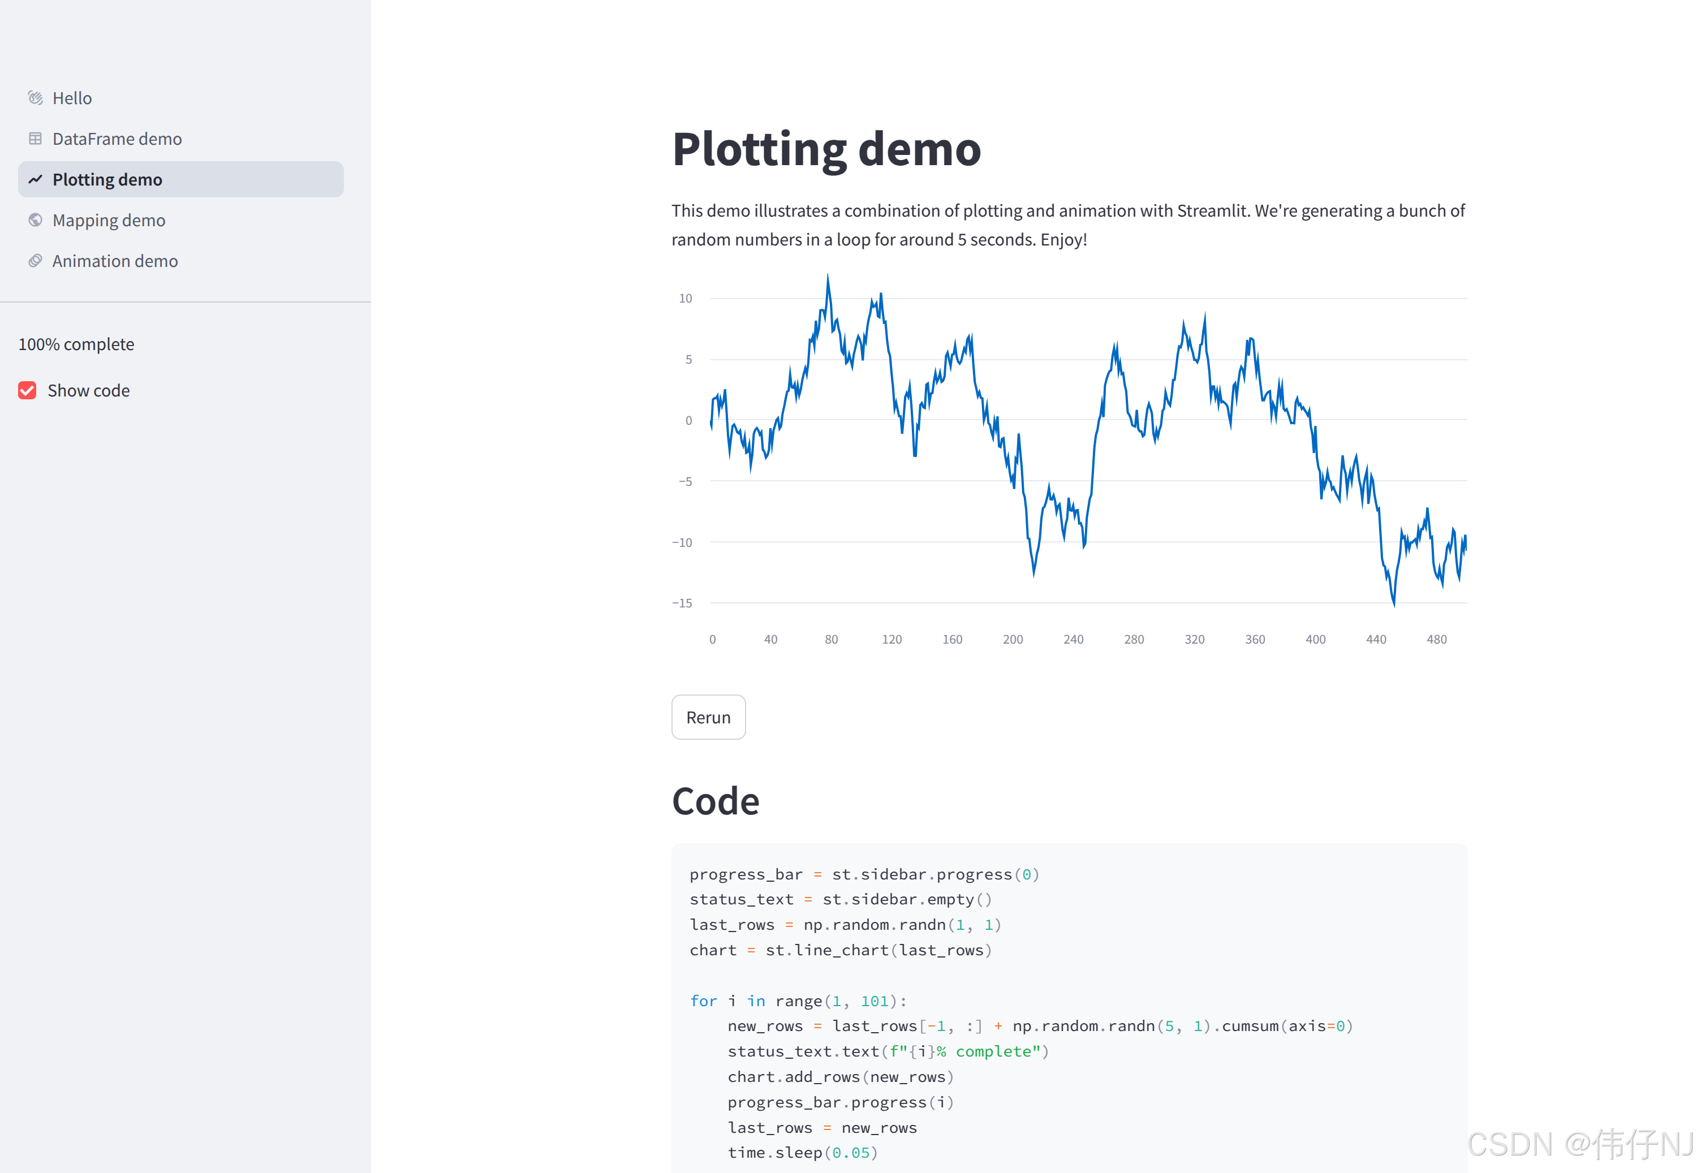Click the Code section heading

tap(715, 801)
